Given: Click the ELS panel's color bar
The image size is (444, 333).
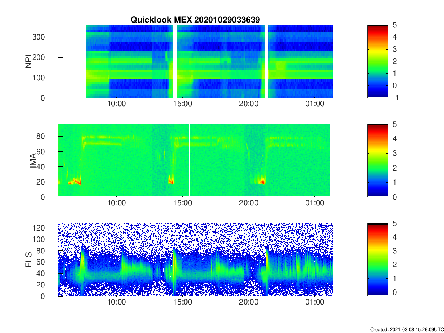Looking at the screenshot, I should [x=378, y=260].
